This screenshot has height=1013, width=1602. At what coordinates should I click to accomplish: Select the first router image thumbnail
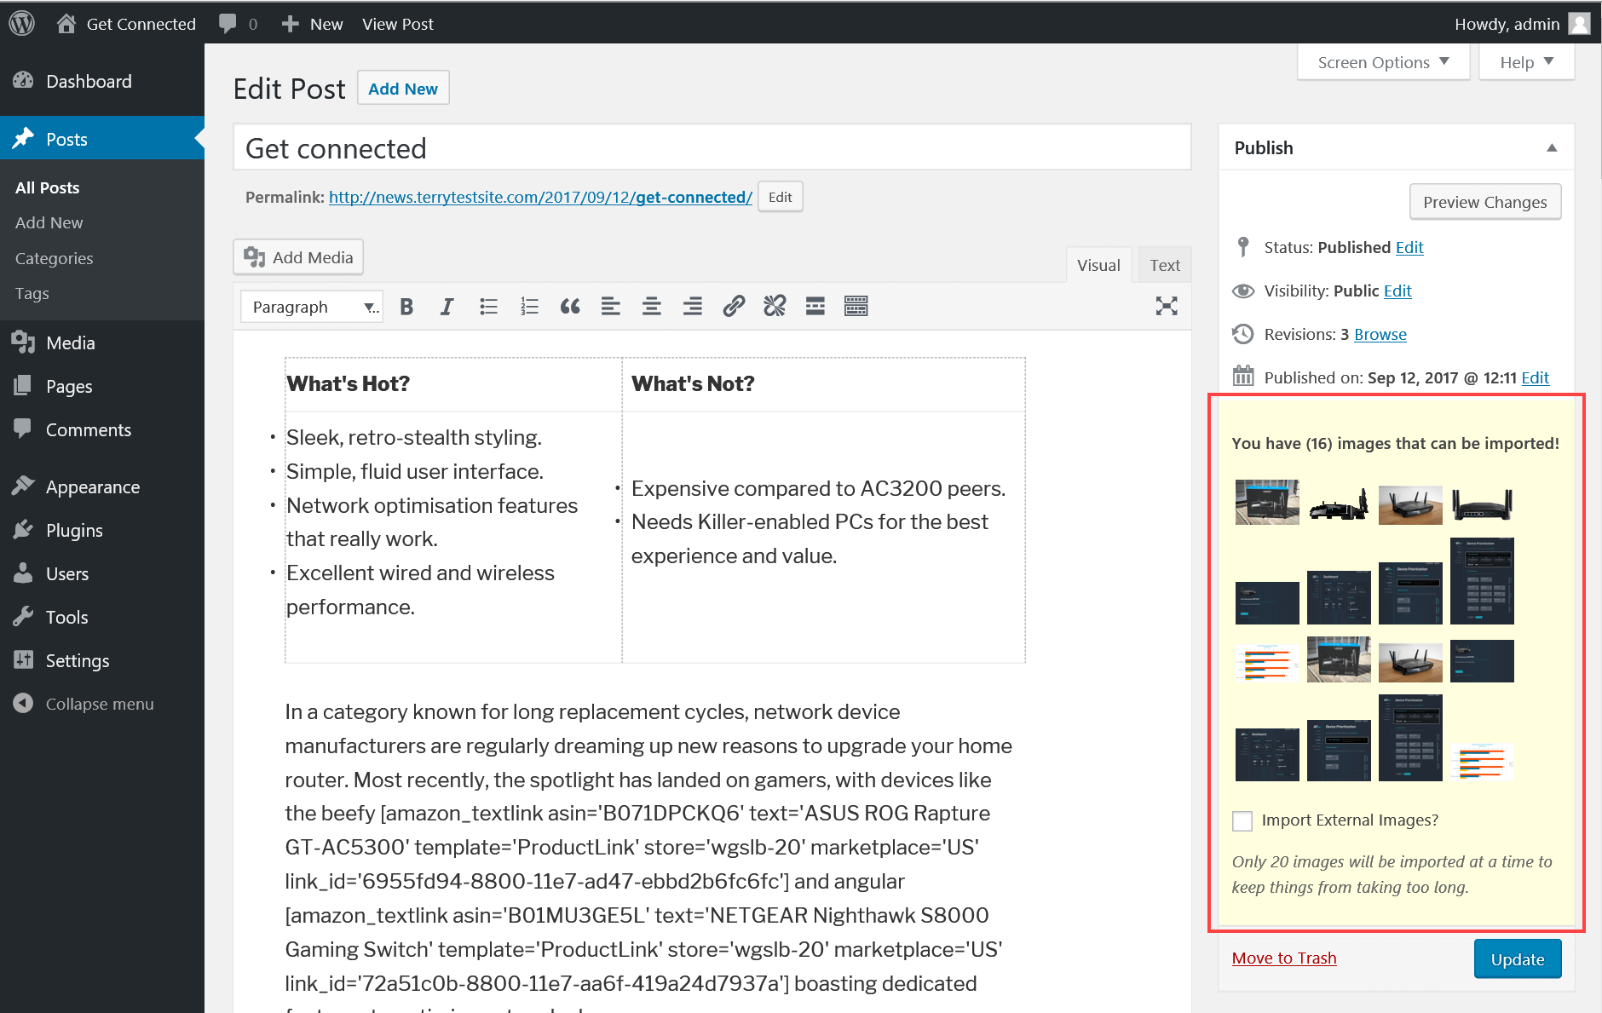pyautogui.click(x=1267, y=502)
